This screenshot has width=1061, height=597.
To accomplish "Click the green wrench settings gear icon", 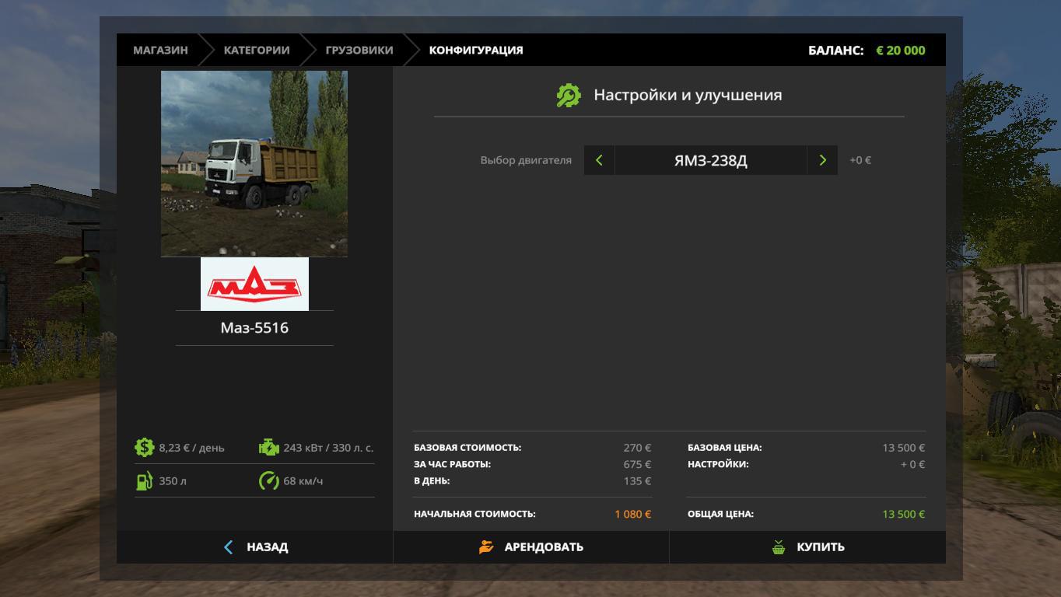I will (x=568, y=95).
